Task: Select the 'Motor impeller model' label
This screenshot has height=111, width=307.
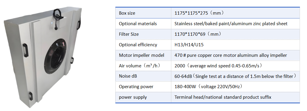Action: 142,55
